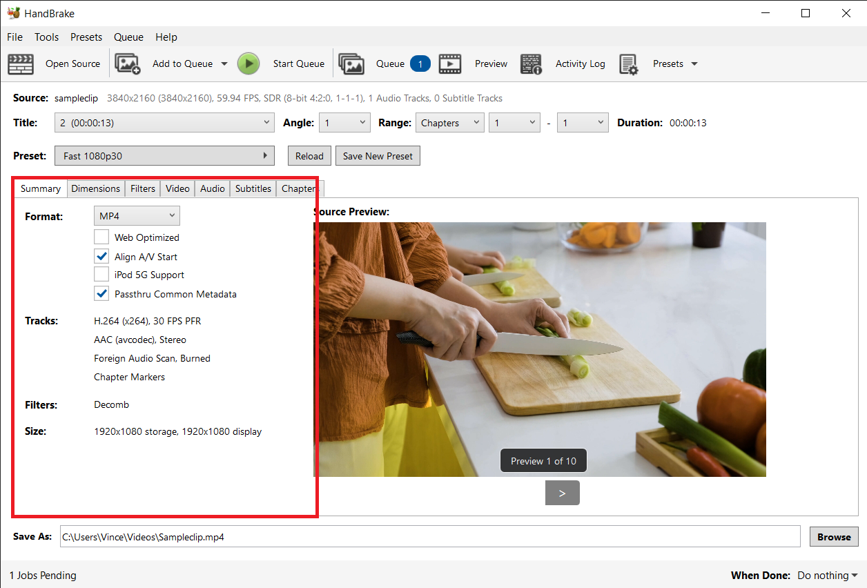Open the Format dropdown showing MP4
The width and height of the screenshot is (867, 588).
point(137,215)
